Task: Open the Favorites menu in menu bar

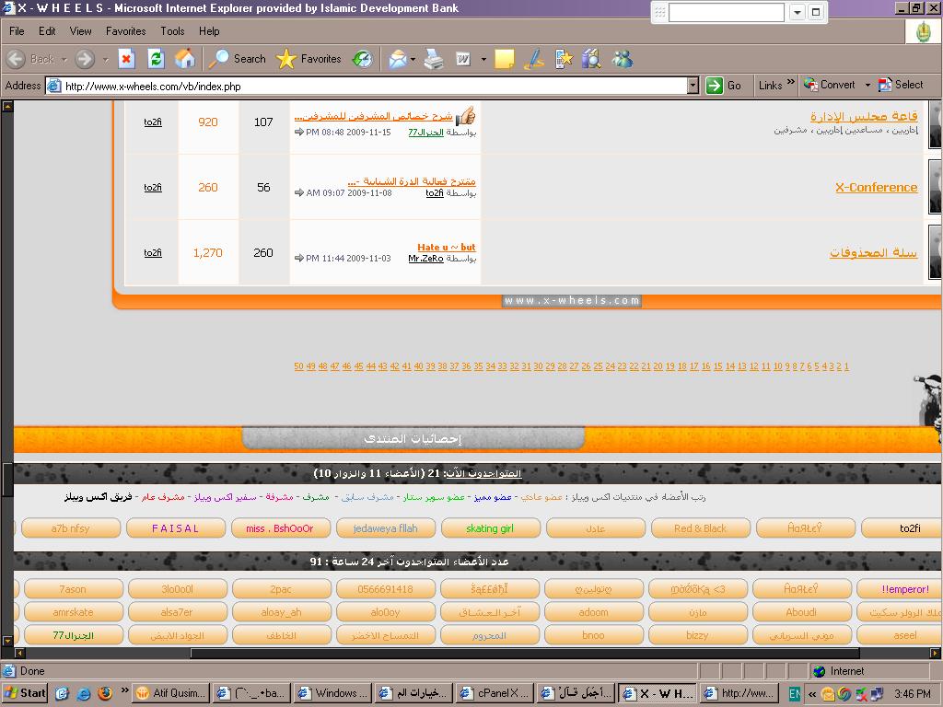Action: 125,31
